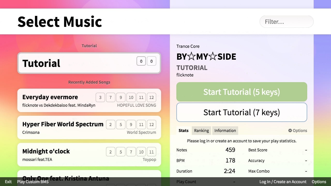This screenshot has height=186, width=331.
Task: Click Exit in the bottom bar
Action: [x=8, y=182]
